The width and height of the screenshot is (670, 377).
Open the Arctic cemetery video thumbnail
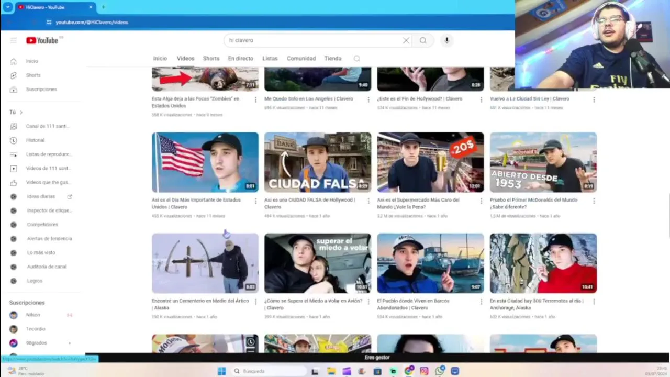205,263
